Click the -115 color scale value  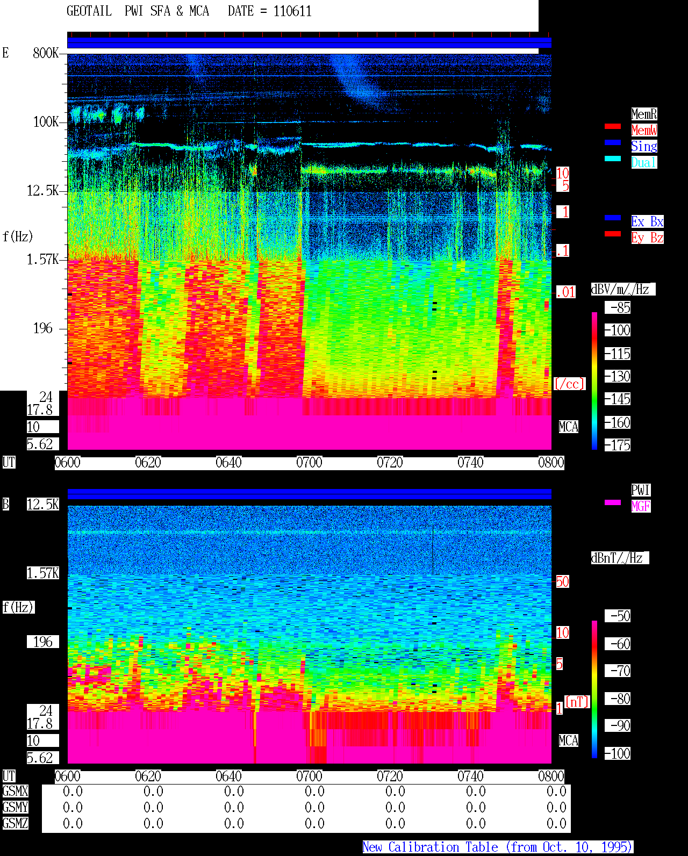(618, 354)
